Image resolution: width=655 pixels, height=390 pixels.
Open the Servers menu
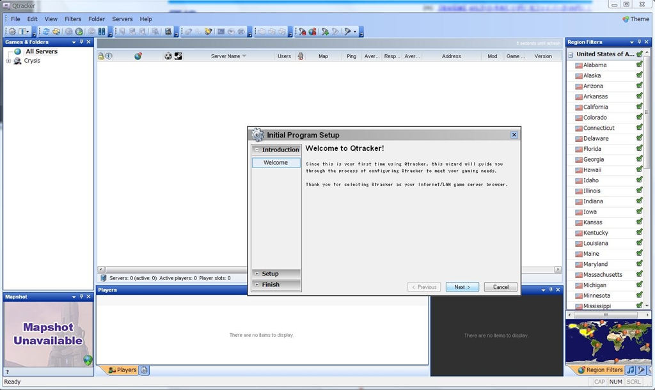pos(122,19)
